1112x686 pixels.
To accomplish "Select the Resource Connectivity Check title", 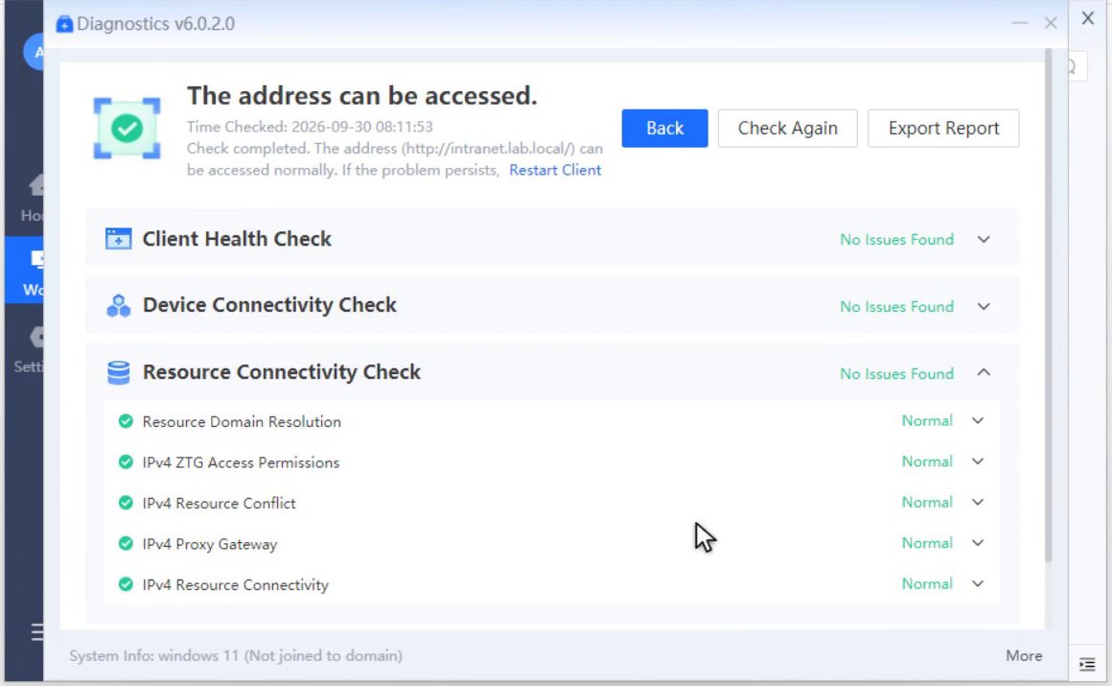I will pos(282,372).
